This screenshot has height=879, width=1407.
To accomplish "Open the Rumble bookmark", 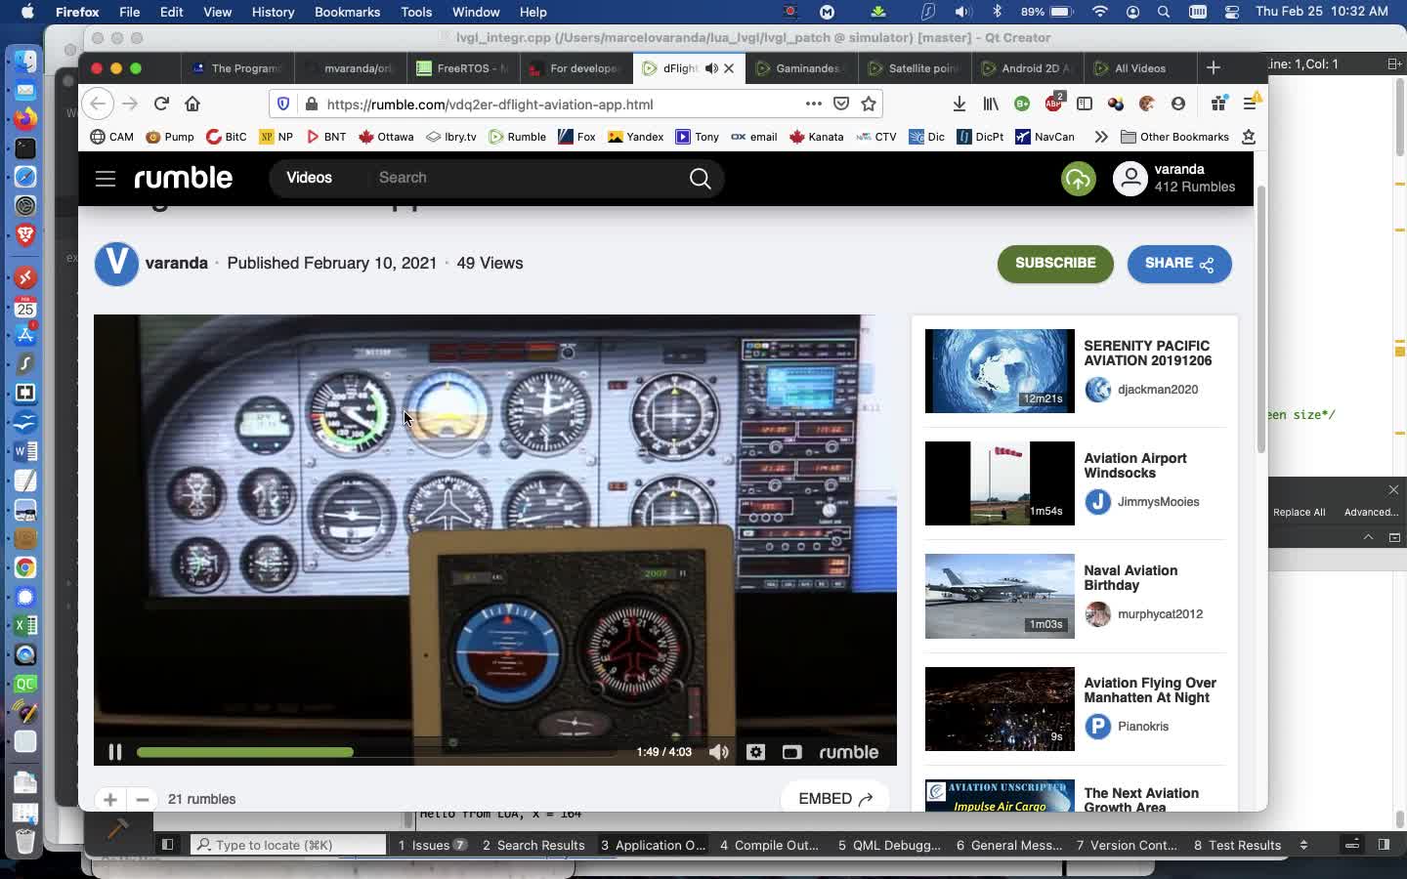I will (517, 137).
